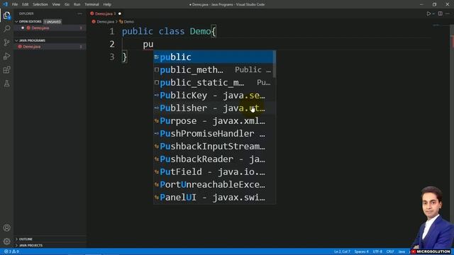Choose the PublicKey suggestion
454x255 pixels.
[214, 96]
